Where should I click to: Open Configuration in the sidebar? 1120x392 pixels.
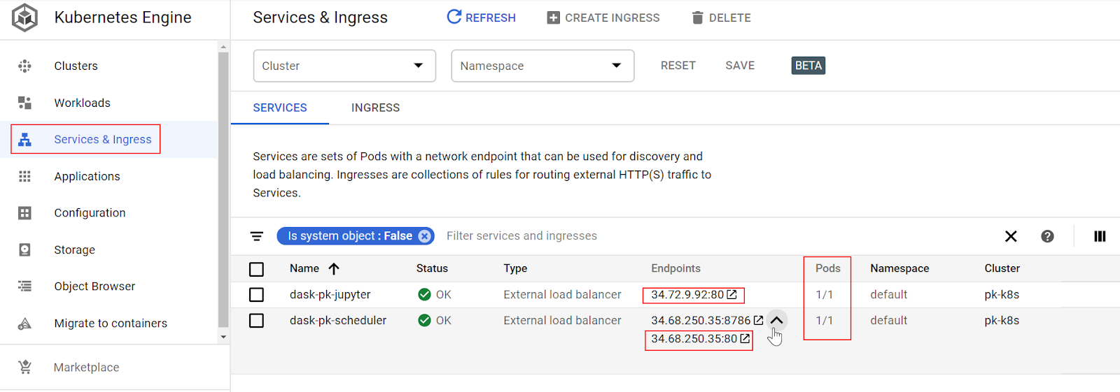point(90,213)
